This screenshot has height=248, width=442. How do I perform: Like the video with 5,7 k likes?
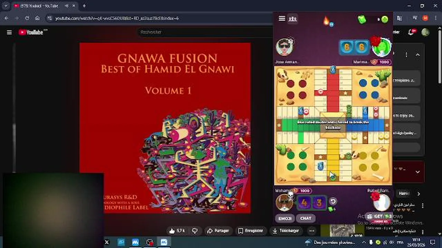[177, 231]
